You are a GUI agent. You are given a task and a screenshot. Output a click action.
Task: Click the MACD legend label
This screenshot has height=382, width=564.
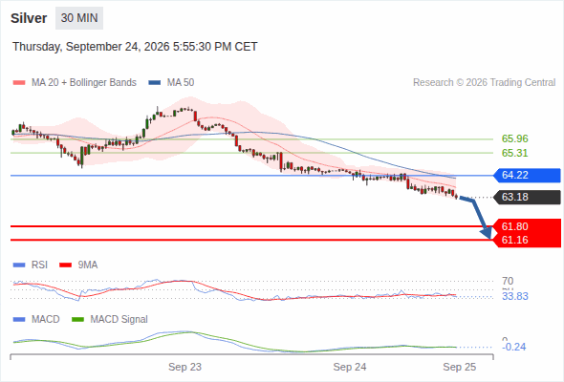pyautogui.click(x=45, y=320)
